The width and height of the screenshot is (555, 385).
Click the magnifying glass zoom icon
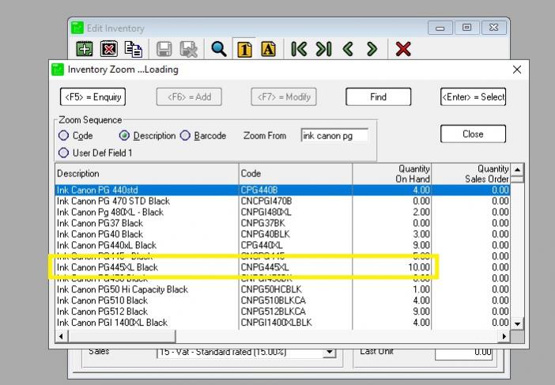(x=219, y=49)
